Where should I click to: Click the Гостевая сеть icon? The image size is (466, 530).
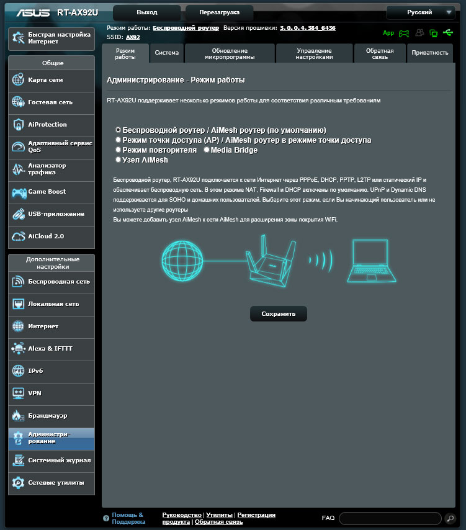coord(18,102)
